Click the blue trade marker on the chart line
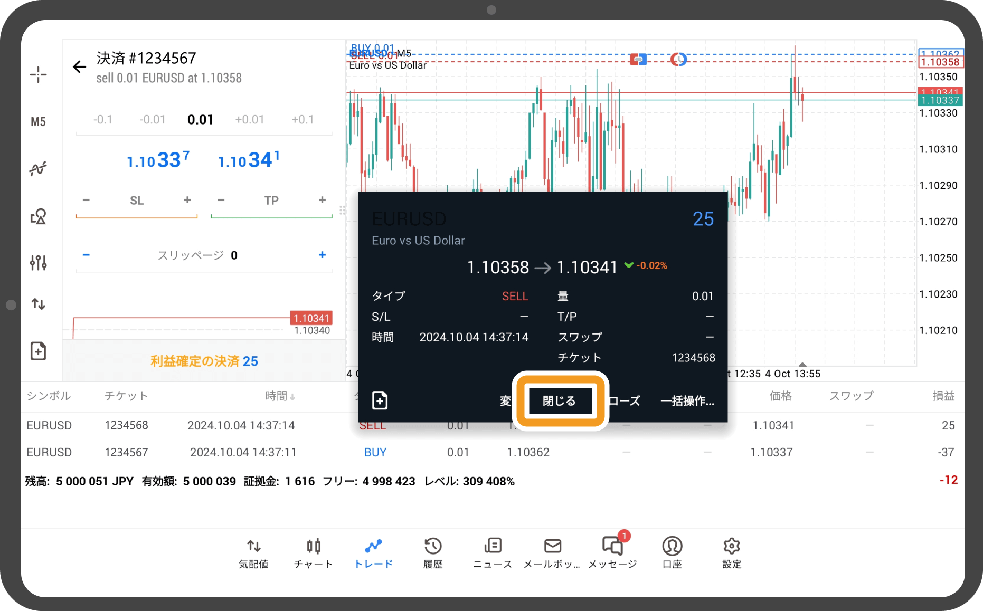Image resolution: width=983 pixels, height=611 pixels. [638, 59]
